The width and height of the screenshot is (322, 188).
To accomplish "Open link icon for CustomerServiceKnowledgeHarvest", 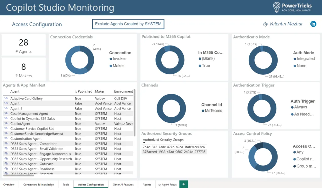I will click(x=6, y=134).
